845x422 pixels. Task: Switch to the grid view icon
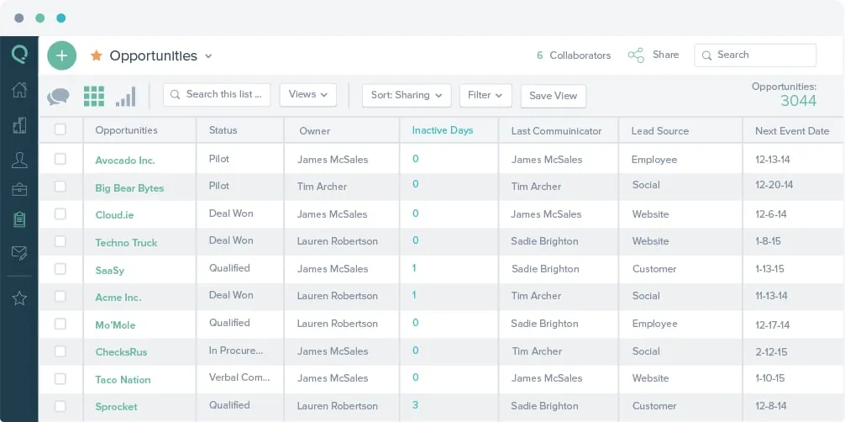point(94,96)
